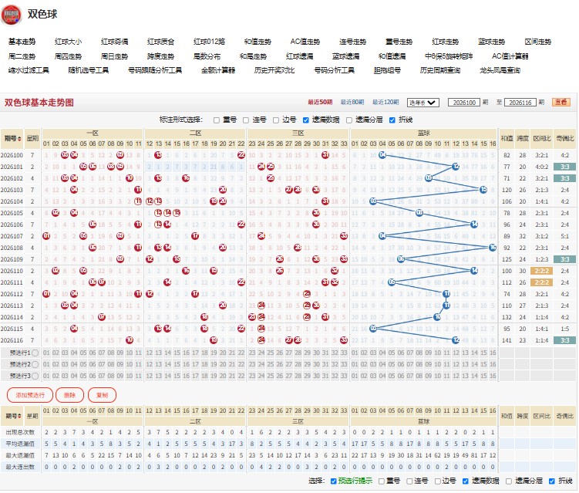Click red ball 22 in row 2026100

pos(241,155)
